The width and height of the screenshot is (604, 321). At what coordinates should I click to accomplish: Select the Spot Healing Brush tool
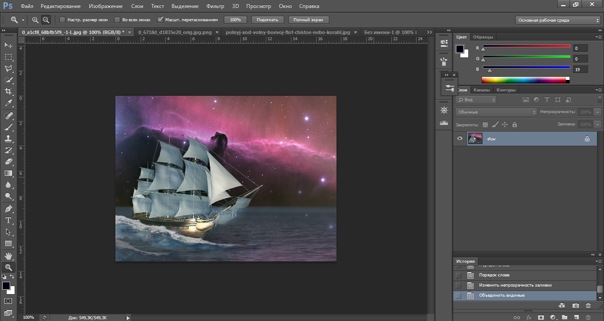(8, 116)
